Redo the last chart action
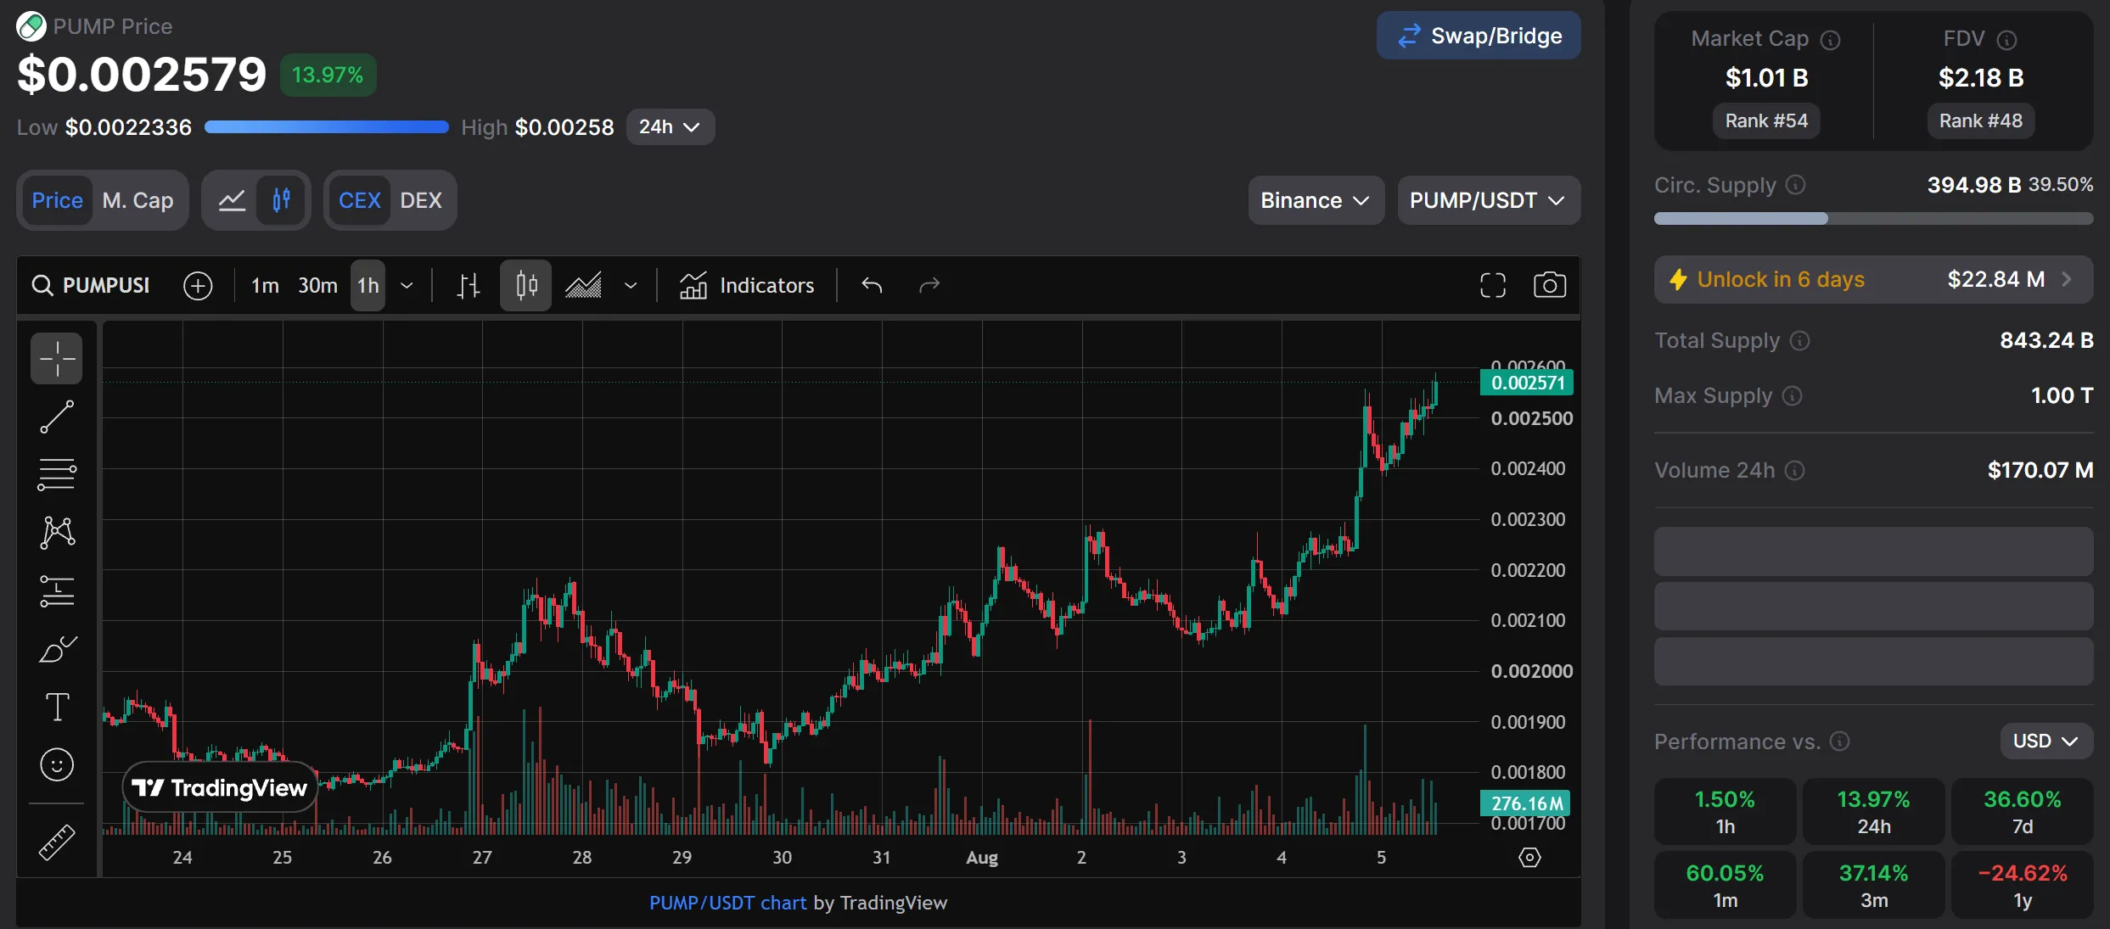Screen dimensions: 2110x929 coord(929,285)
